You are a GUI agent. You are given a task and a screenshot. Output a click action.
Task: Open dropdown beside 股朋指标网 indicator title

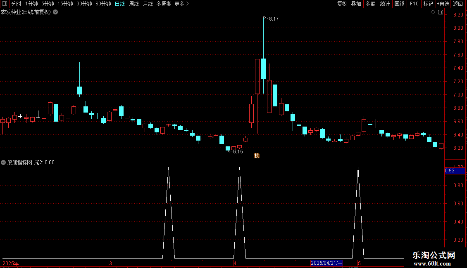point(3,162)
